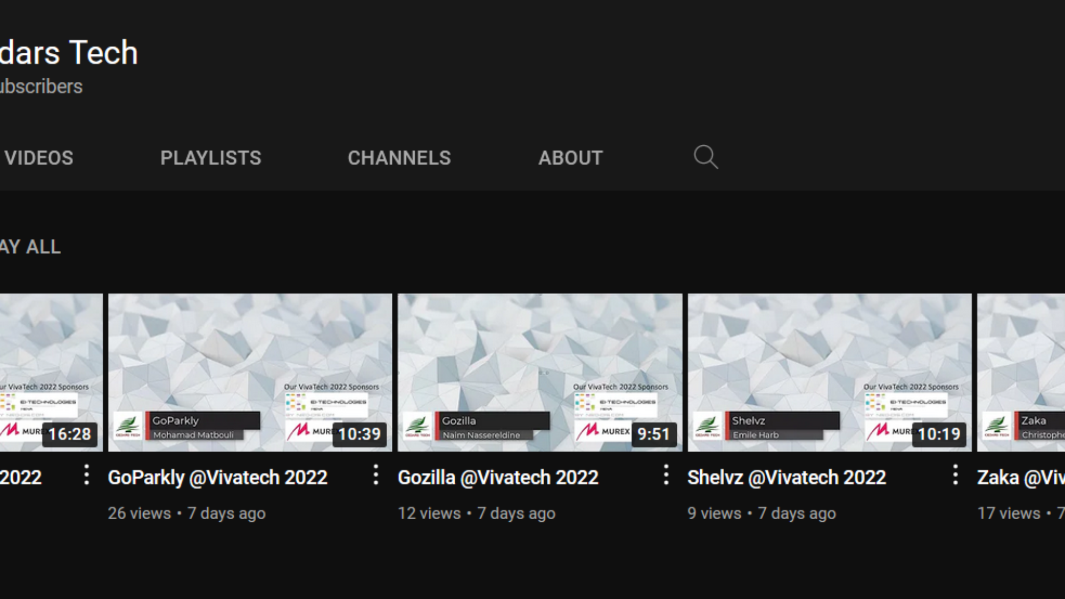The image size is (1065, 599).
Task: Open the Channels tab
Action: [x=399, y=158]
